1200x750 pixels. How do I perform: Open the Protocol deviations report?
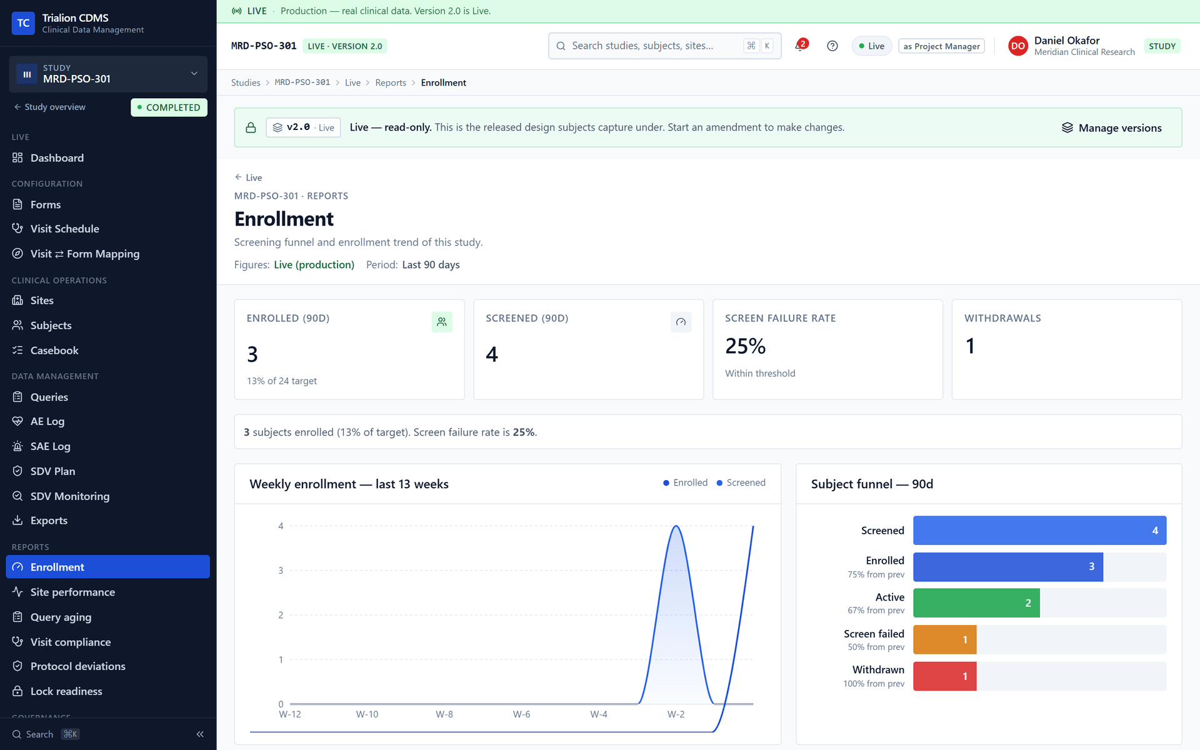108,666
